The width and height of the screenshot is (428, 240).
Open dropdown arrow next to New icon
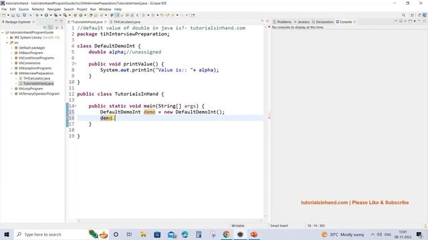tap(8, 15)
